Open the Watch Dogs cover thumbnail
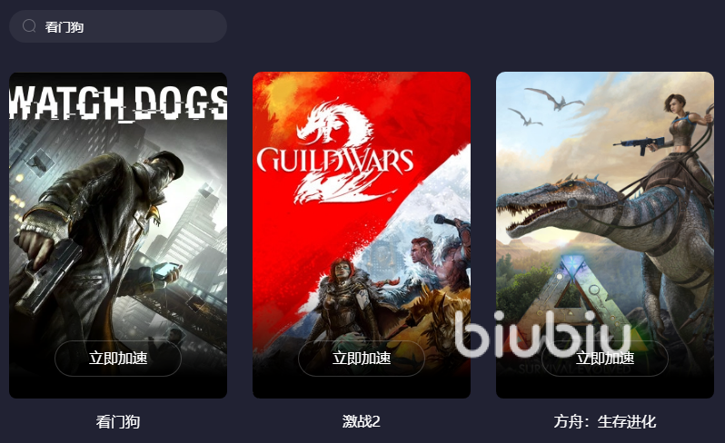725x443 pixels. (x=118, y=235)
